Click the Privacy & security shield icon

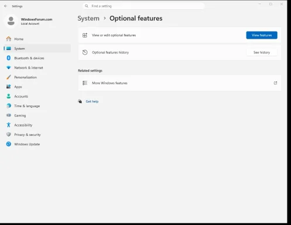9,134
